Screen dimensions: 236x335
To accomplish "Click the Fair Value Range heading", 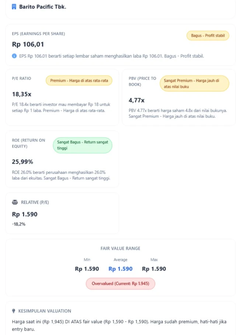I will (120, 249).
